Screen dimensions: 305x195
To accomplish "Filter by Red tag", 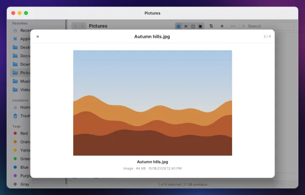I will click(20, 133).
